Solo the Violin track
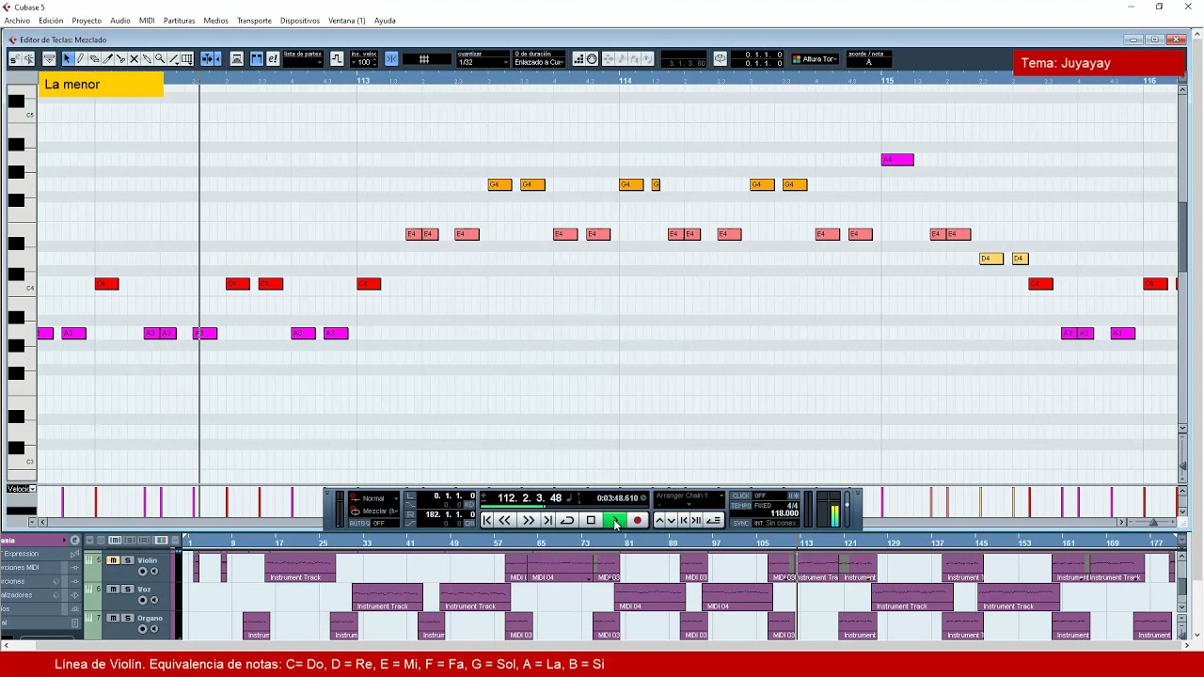This screenshot has width=1204, height=677. [x=128, y=560]
